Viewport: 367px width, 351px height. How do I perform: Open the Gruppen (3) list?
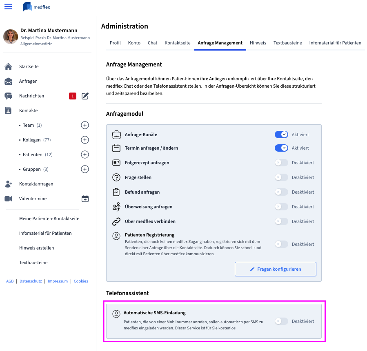[x=36, y=169]
